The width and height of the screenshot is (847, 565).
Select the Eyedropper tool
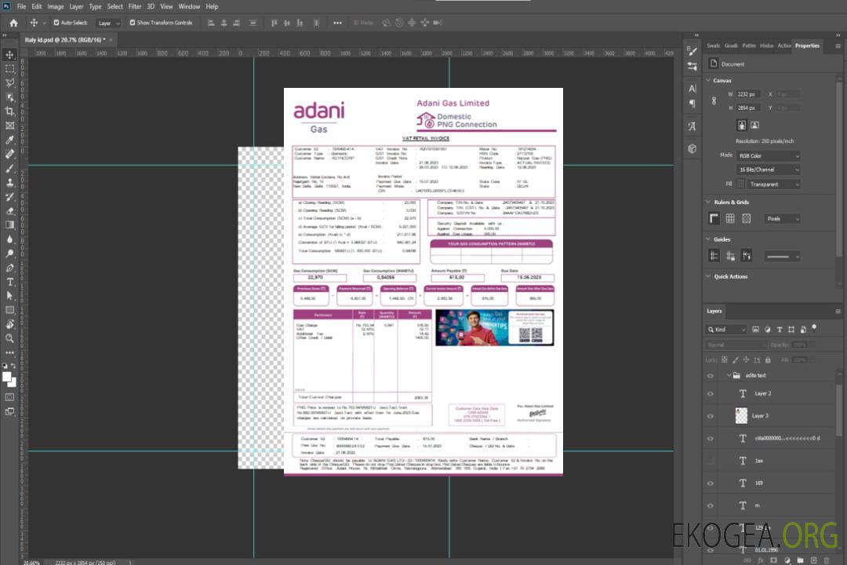coord(10,140)
